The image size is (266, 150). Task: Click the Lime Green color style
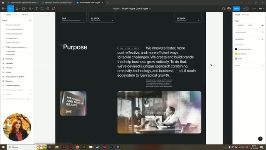pyautogui.click(x=241, y=54)
